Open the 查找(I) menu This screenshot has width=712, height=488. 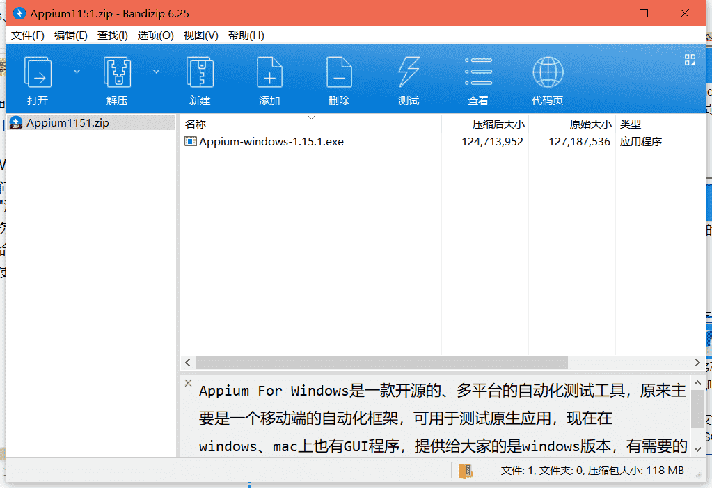tap(112, 35)
